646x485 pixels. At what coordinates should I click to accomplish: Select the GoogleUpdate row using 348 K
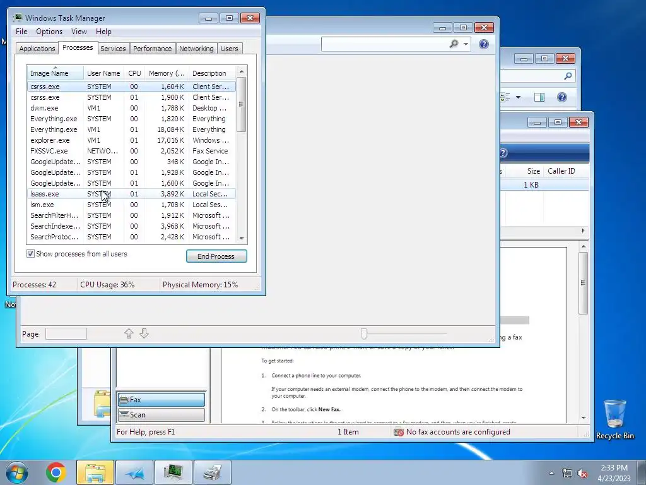131,162
